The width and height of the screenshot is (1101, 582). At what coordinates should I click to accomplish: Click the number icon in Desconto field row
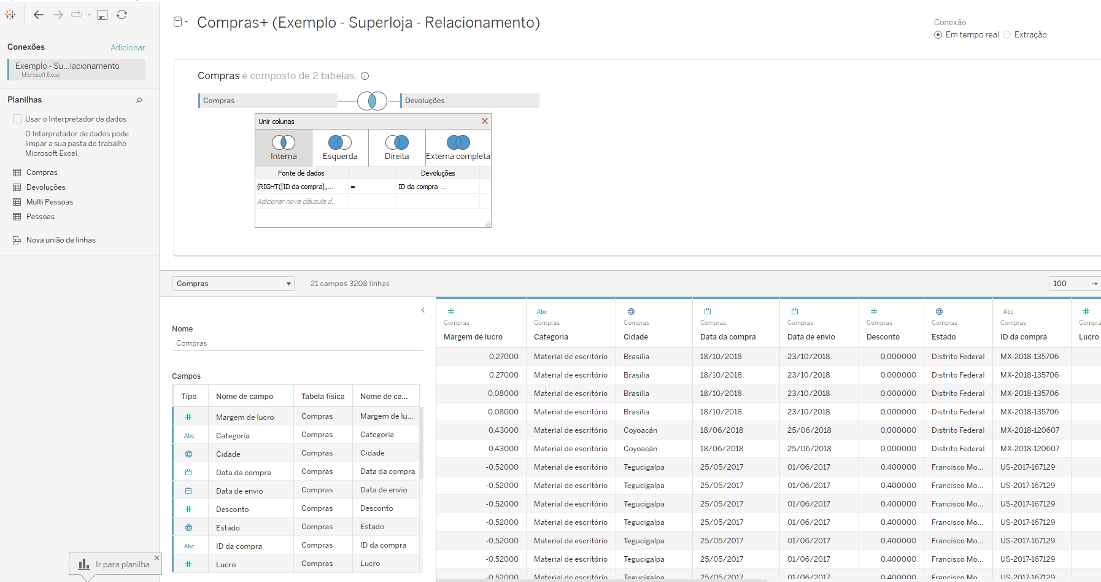coord(188,509)
